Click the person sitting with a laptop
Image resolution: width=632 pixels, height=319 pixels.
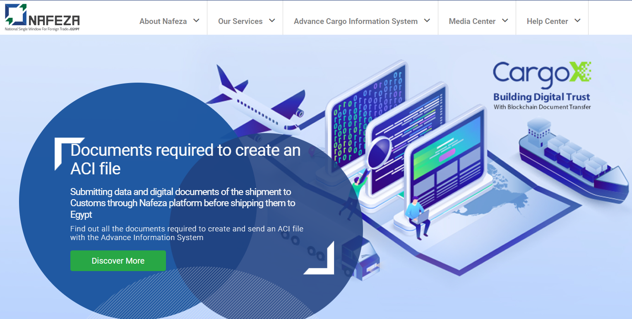[x=415, y=217]
